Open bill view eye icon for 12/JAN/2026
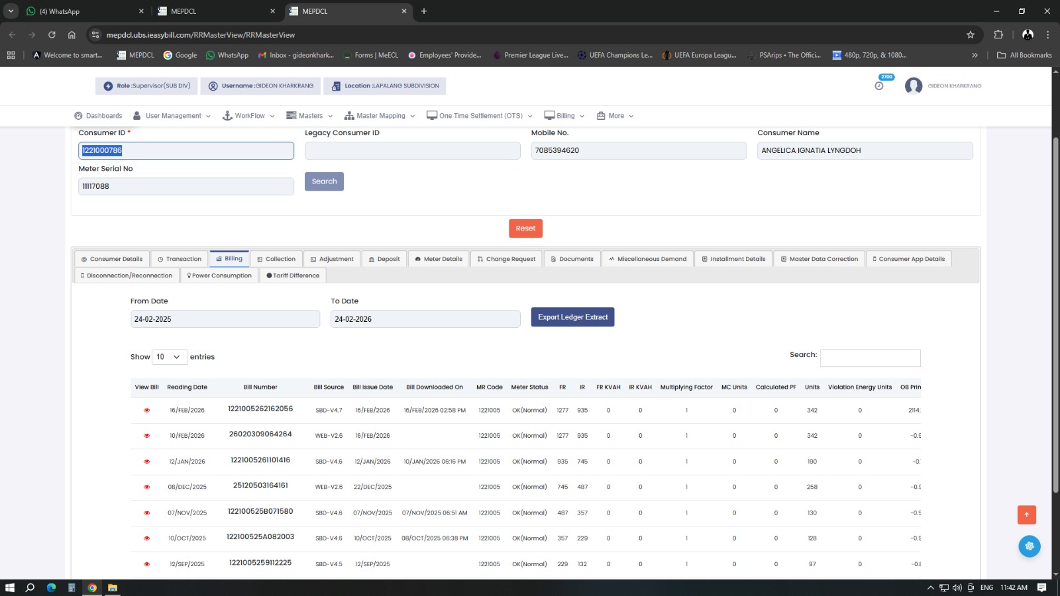 (x=147, y=462)
